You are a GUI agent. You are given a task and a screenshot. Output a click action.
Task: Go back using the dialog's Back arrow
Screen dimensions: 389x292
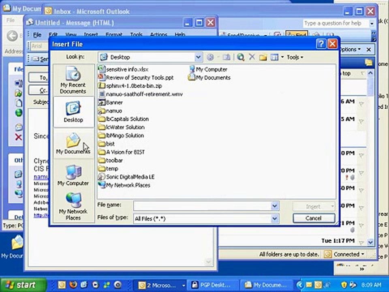210,57
